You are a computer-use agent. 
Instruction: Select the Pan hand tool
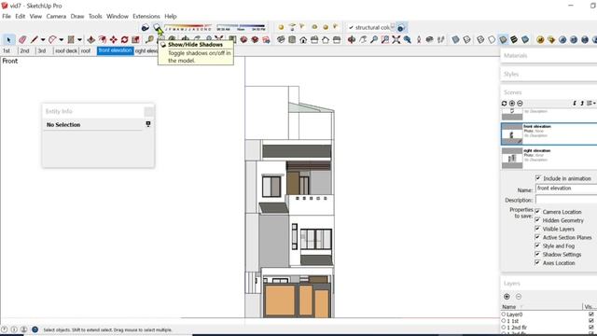coord(363,39)
